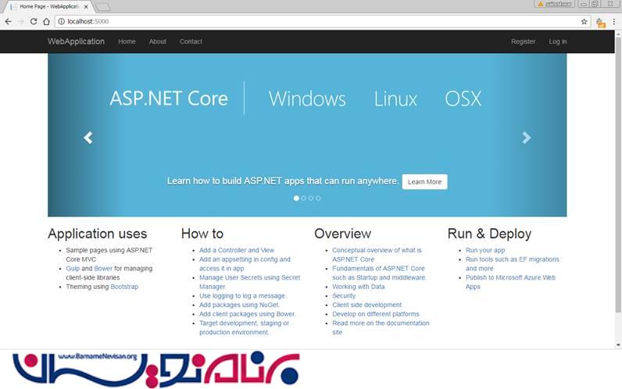Image resolution: width=622 pixels, height=389 pixels.
Task: Open Manage User Secrets using Secret Manager
Action: click(249, 282)
